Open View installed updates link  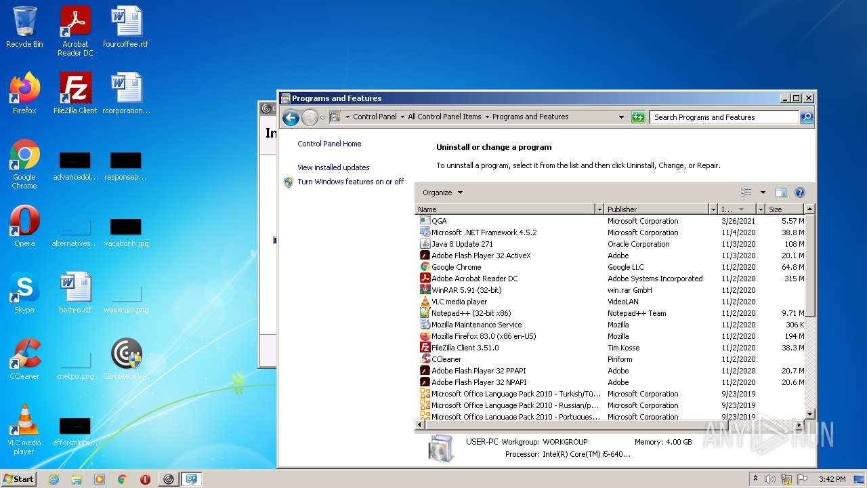[333, 167]
